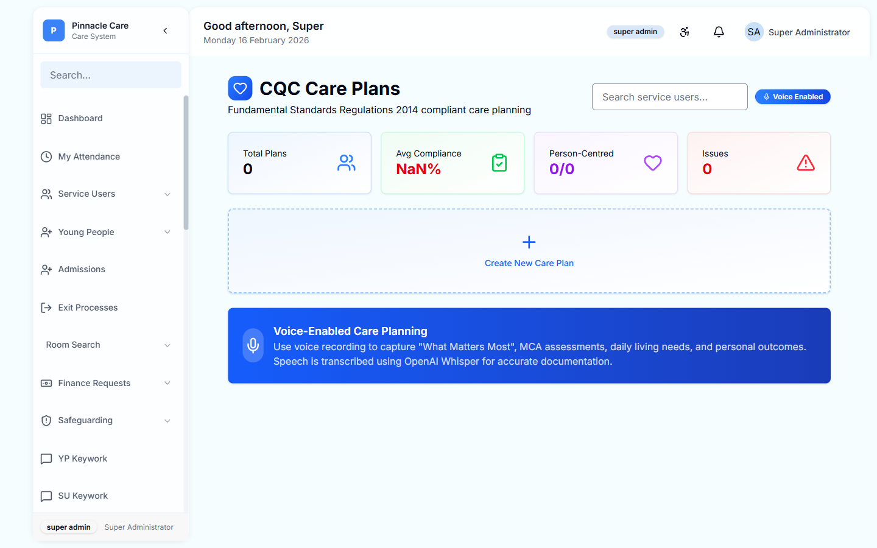Click the Issues warning triangle icon
Image resolution: width=877 pixels, height=548 pixels.
pos(805,163)
